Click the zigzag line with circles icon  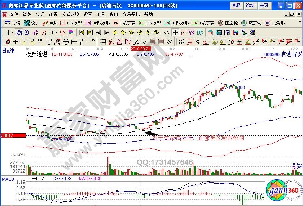[183, 32]
